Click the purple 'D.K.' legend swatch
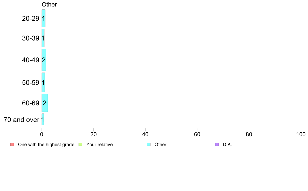The height and width of the screenshot is (191, 308). click(217, 144)
